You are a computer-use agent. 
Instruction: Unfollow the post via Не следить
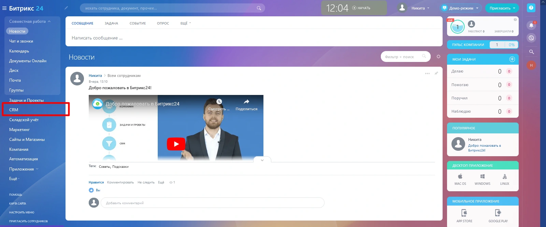click(x=146, y=182)
